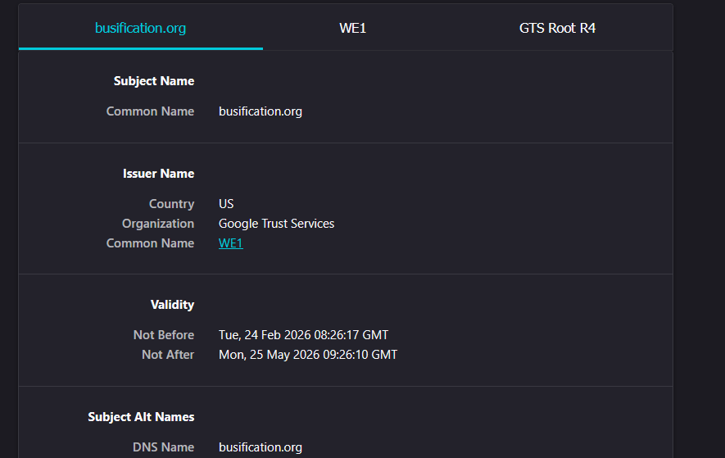
Task: Click the DNS Name value busification.org
Action: pos(261,447)
